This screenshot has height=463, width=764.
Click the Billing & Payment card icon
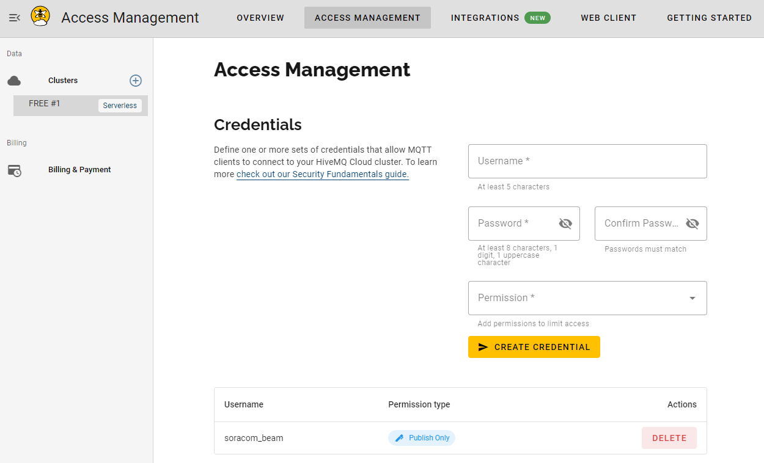15,170
